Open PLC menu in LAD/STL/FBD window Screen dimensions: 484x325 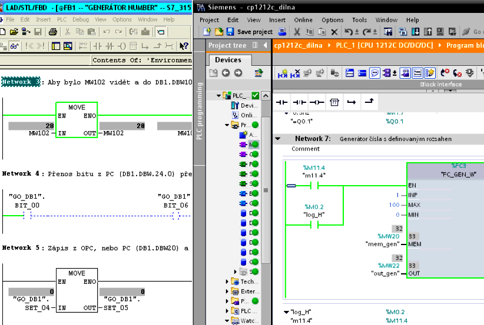62,19
